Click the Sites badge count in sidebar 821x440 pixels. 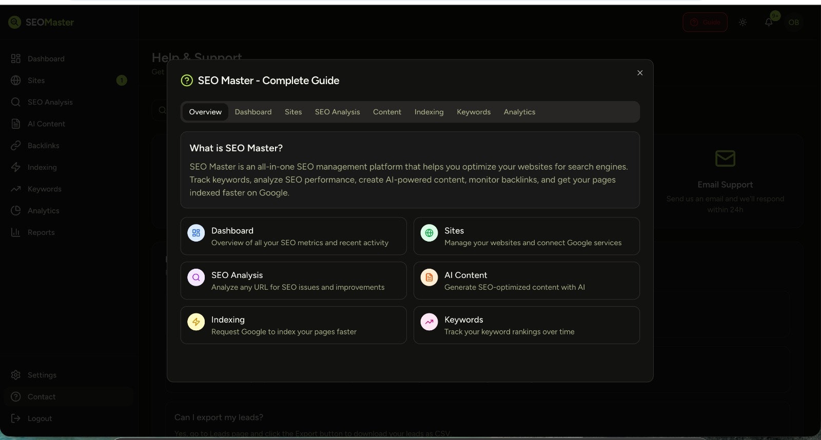[122, 81]
